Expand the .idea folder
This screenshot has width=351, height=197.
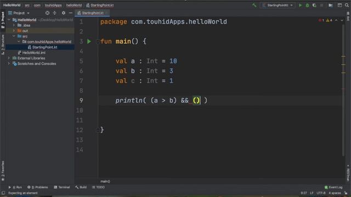[14, 25]
